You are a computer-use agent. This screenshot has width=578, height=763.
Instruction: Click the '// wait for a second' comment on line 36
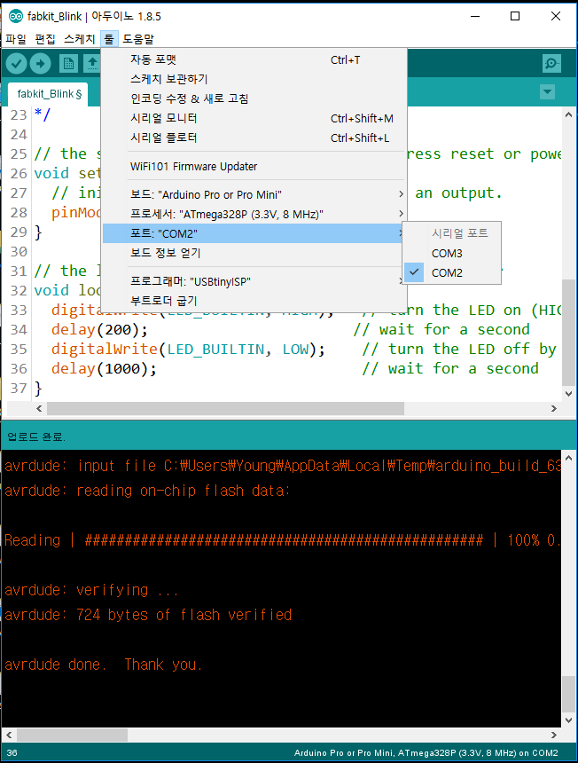click(450, 368)
